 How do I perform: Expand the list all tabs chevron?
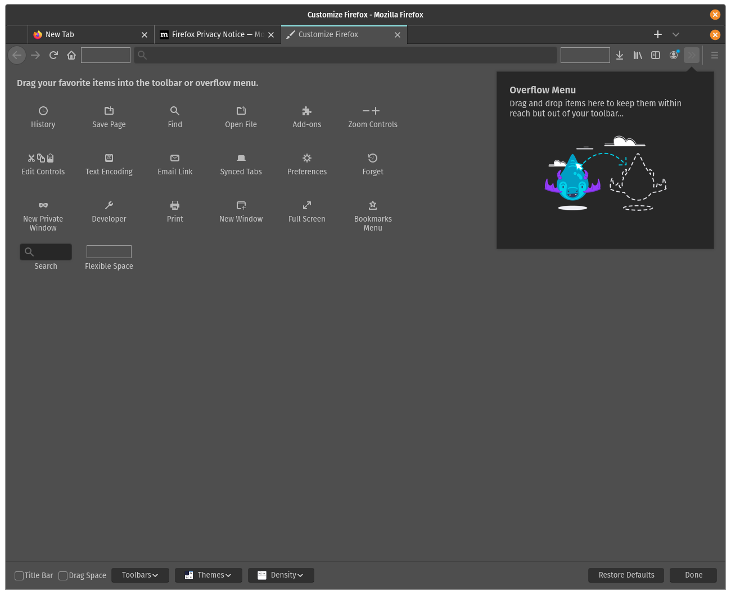click(x=676, y=35)
